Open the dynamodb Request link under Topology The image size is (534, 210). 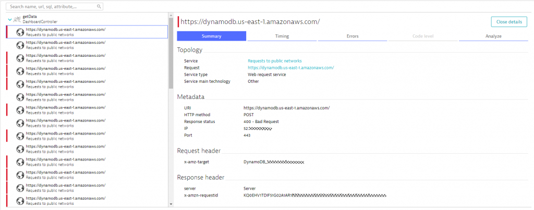[290, 68]
